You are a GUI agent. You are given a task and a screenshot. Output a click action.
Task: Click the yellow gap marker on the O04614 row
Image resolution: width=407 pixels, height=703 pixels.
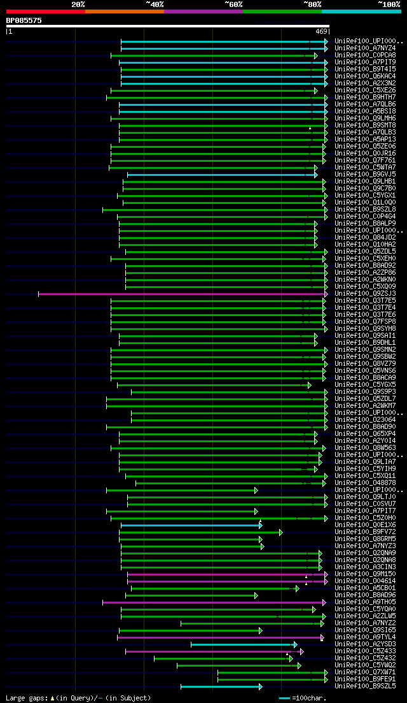coord(306,584)
